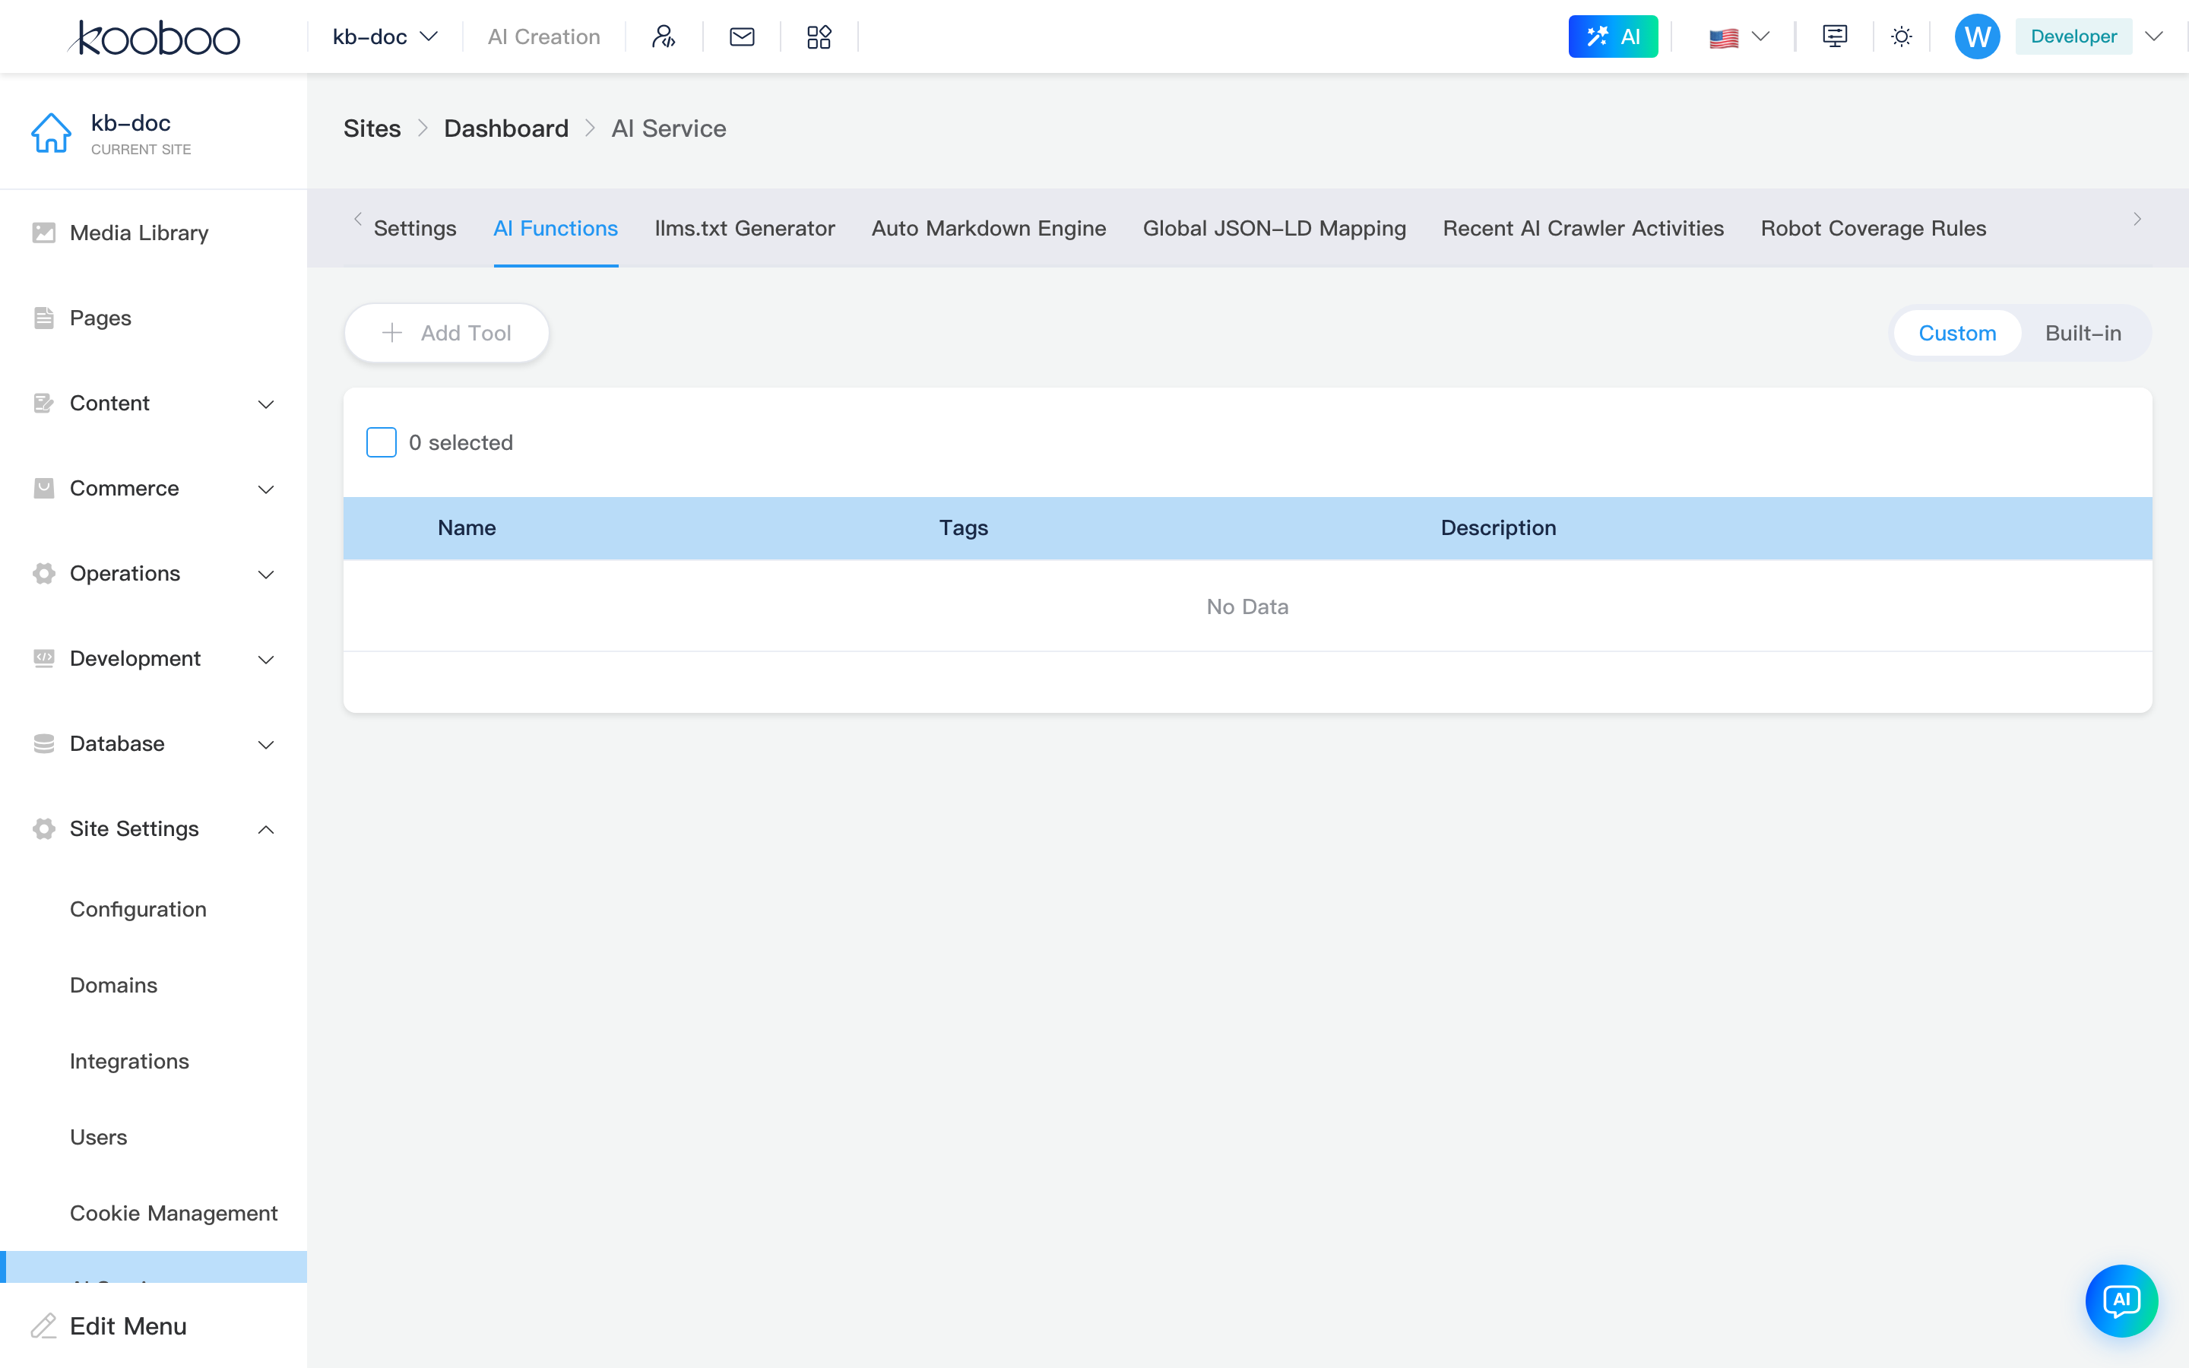Viewport: 2189px width, 1368px height.
Task: Open the Robot Coverage Rules tab
Action: [1872, 228]
